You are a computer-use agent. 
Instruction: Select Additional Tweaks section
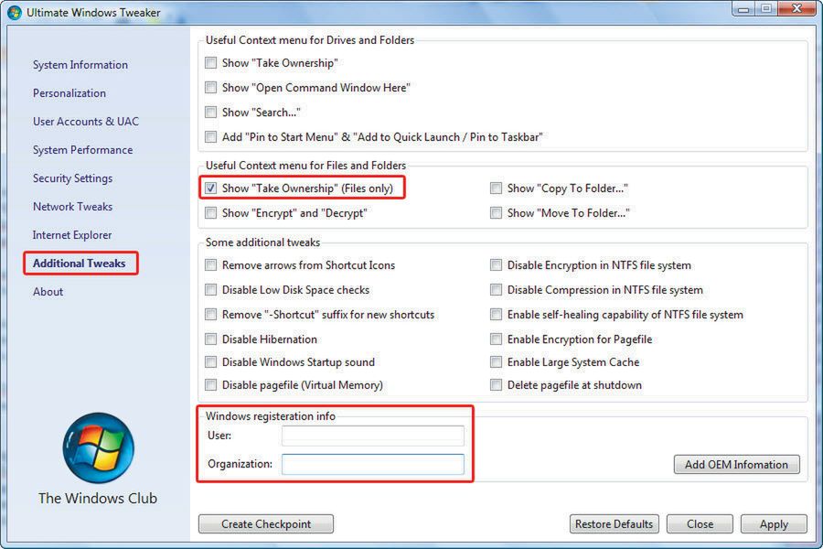(x=80, y=264)
